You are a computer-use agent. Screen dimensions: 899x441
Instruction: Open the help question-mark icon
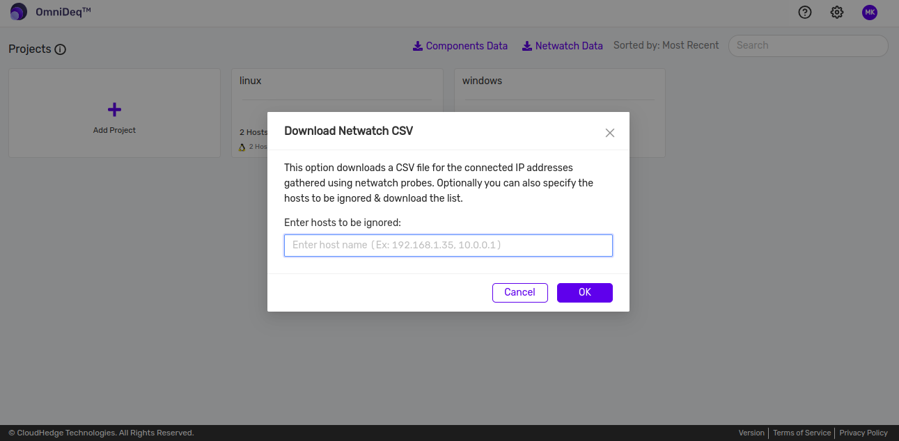pyautogui.click(x=805, y=12)
